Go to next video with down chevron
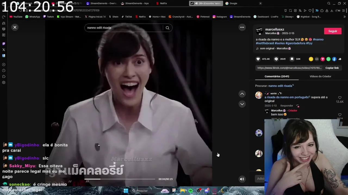The height and width of the screenshot is (195, 348). click(242, 104)
